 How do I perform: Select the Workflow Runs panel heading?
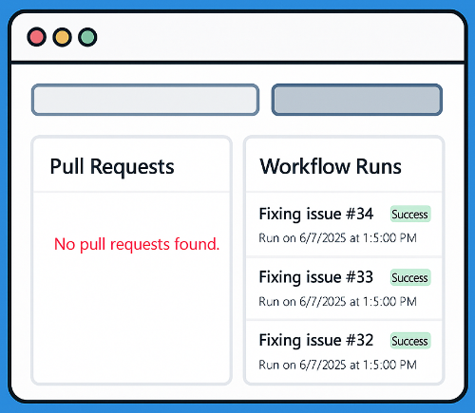click(x=331, y=166)
